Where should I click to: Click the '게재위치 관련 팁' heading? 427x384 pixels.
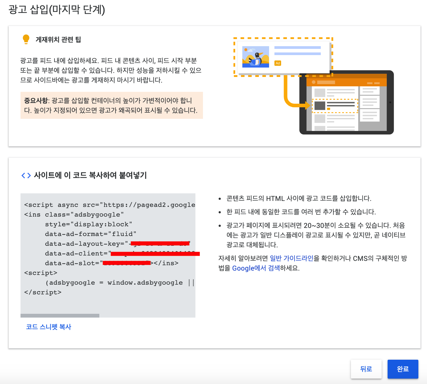tap(58, 39)
